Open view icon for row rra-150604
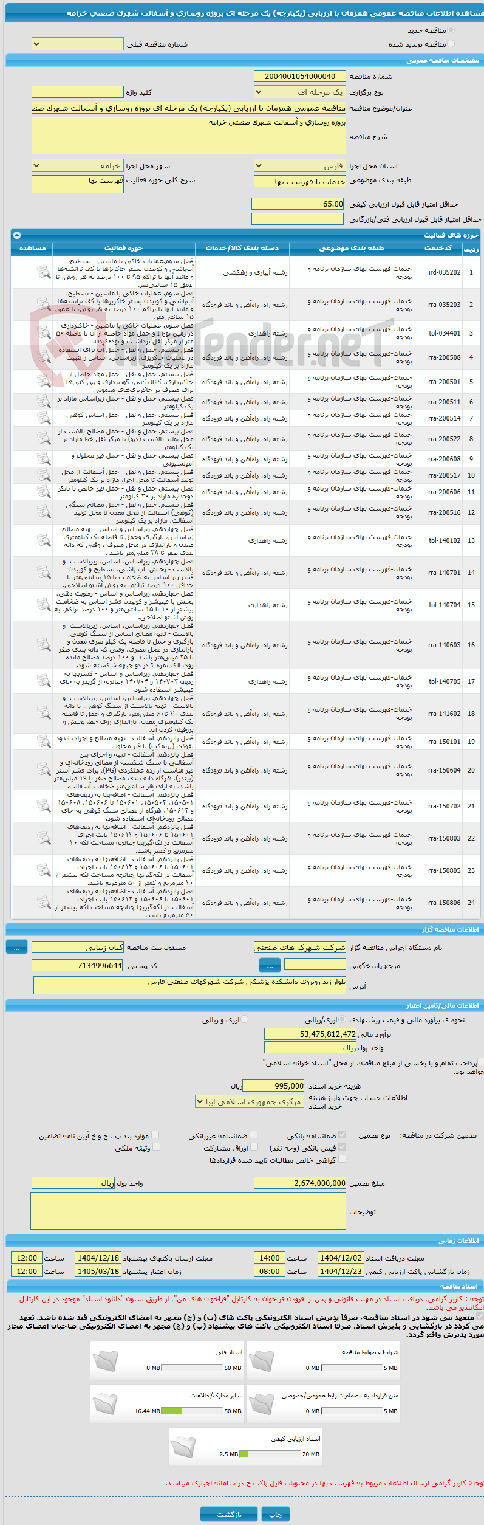The width and height of the screenshot is (484, 1525). click(43, 769)
